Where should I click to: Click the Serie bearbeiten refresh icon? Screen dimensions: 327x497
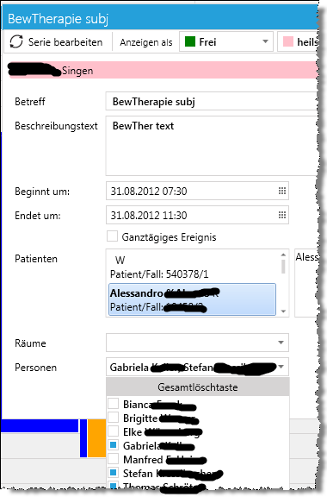point(16,41)
